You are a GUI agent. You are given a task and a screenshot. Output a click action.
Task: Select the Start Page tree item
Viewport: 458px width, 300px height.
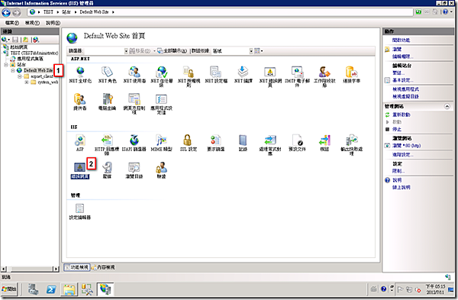(19, 47)
